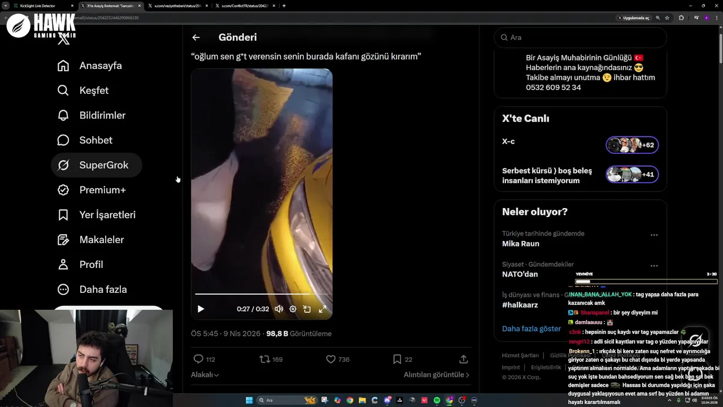Open Discord from the taskbar
723x407 pixels.
[x=387, y=400]
